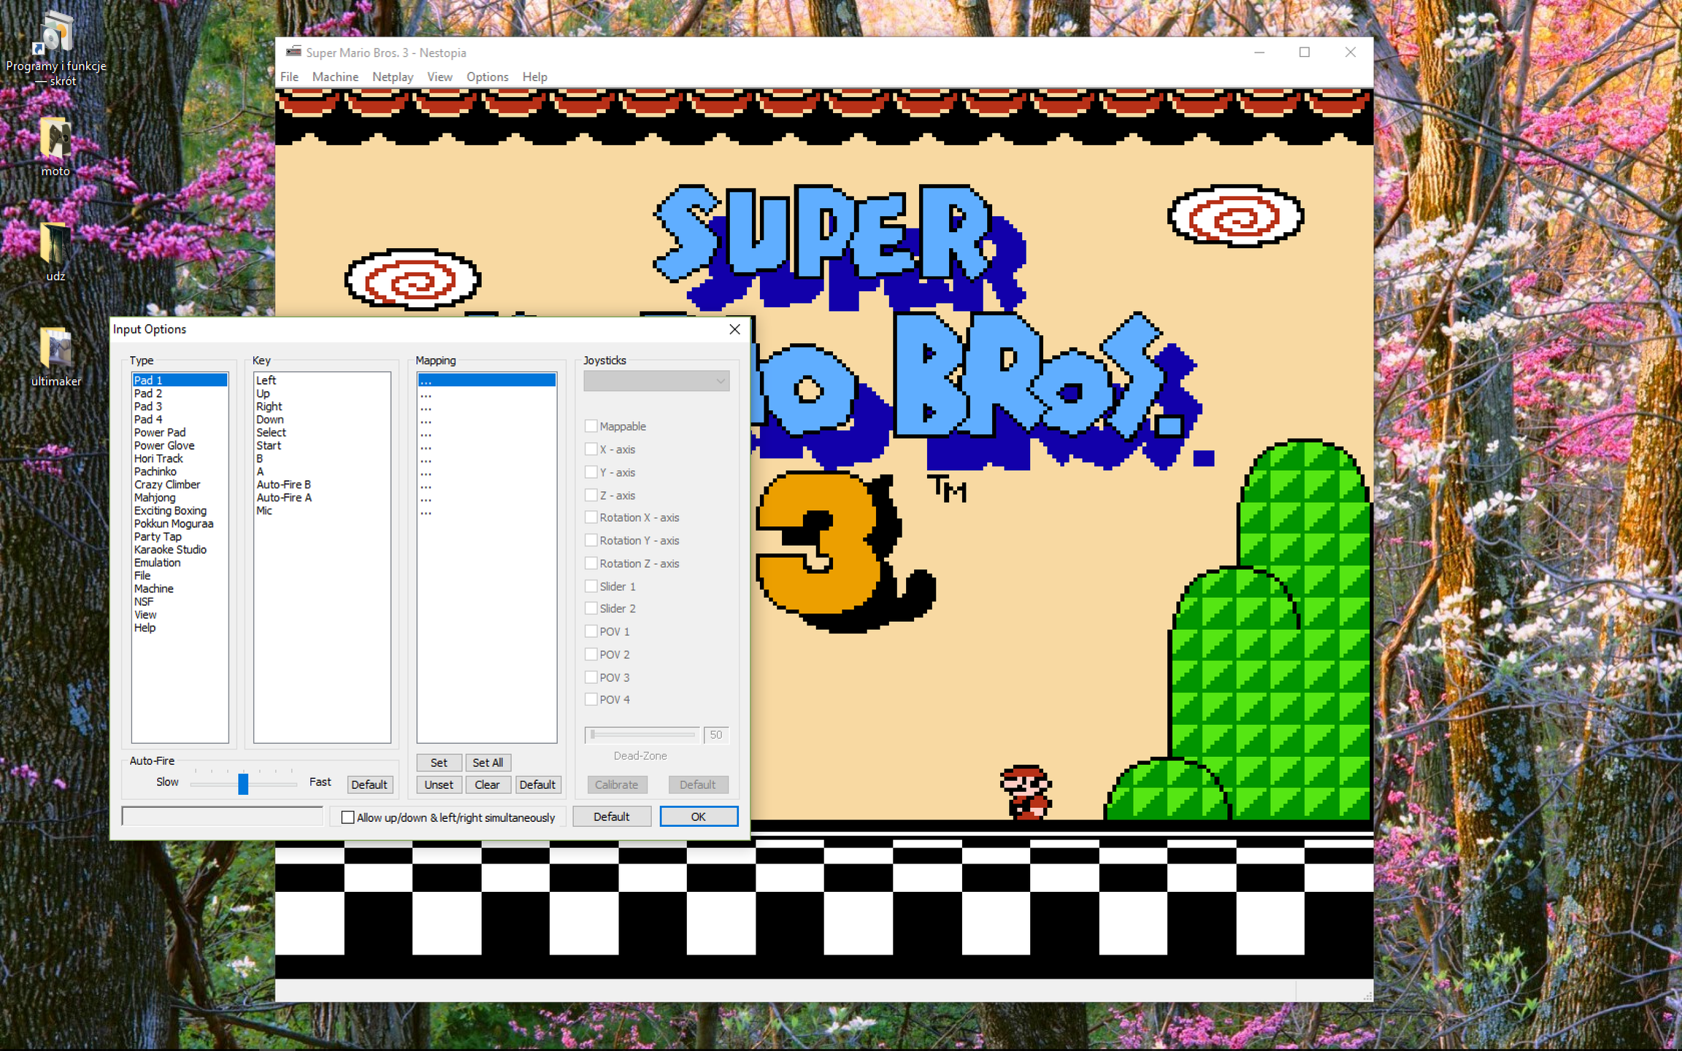Screen dimensions: 1682x1051
Task: Select 'Pad 4' in the Type list
Action: tap(180, 420)
